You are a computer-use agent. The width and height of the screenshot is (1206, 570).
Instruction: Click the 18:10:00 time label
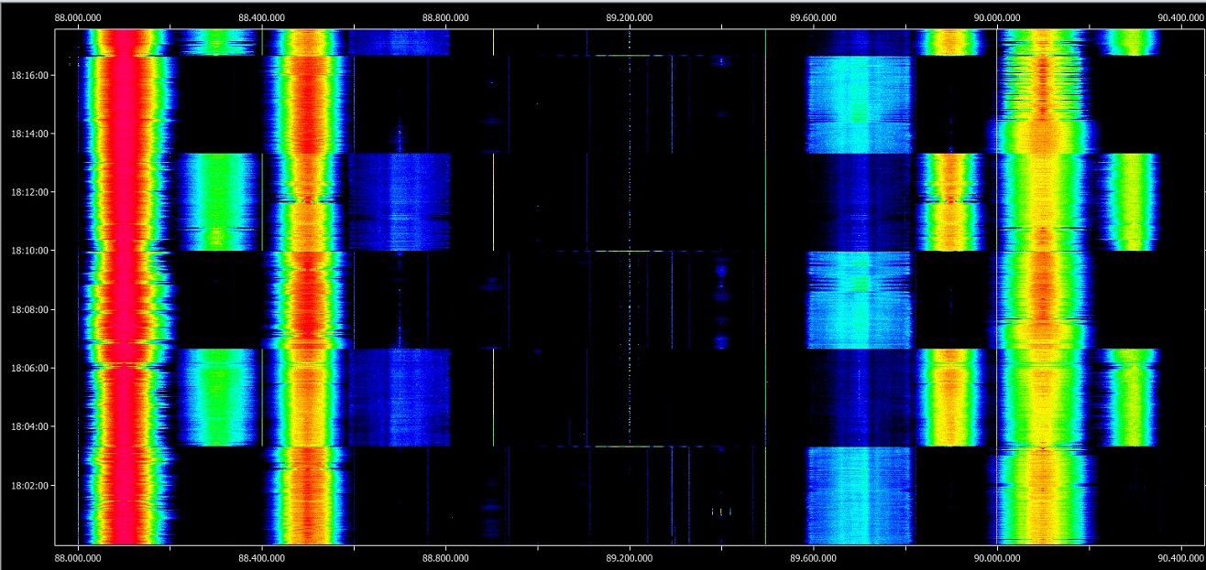(x=32, y=251)
